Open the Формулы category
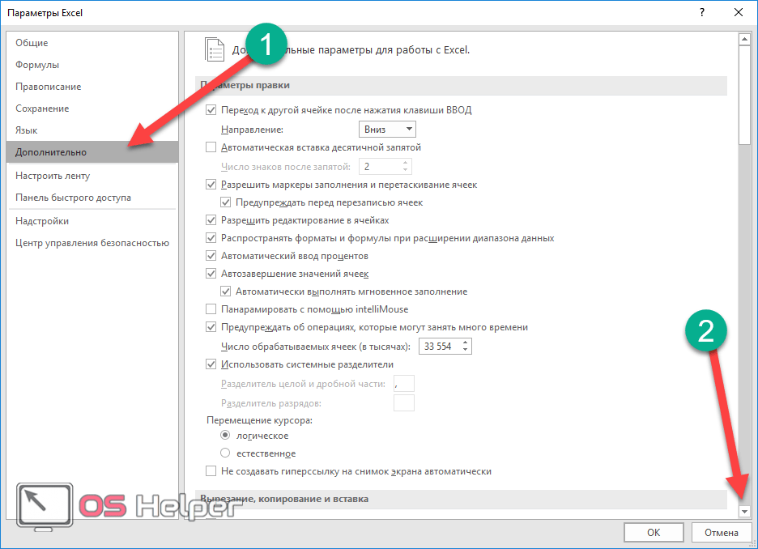 pyautogui.click(x=92, y=65)
